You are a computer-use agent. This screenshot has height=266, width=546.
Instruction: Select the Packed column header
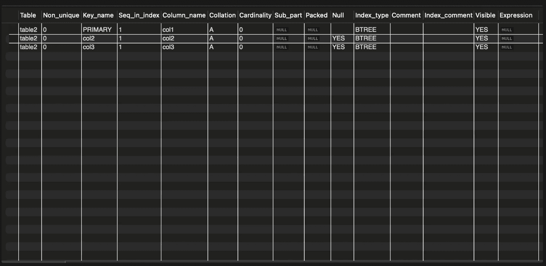click(316, 15)
